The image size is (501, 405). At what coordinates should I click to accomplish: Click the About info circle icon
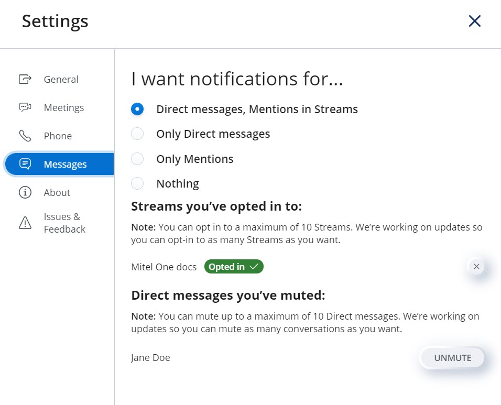25,192
